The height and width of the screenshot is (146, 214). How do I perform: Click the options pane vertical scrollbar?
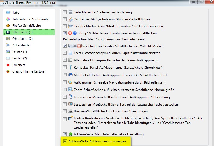tap(213, 102)
